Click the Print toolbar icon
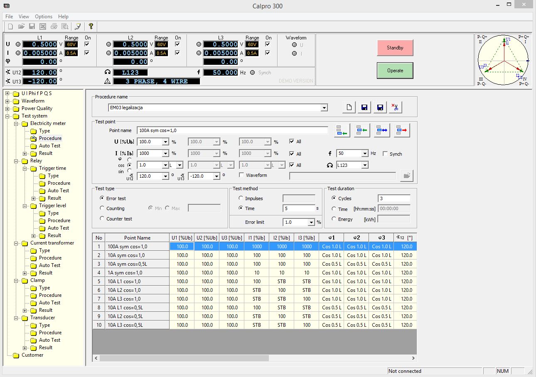The width and height of the screenshot is (536, 377). 54,27
